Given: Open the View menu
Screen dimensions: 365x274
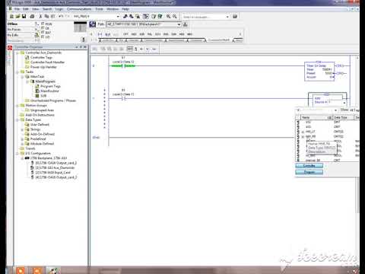Looking at the screenshot, I should click(35, 9).
